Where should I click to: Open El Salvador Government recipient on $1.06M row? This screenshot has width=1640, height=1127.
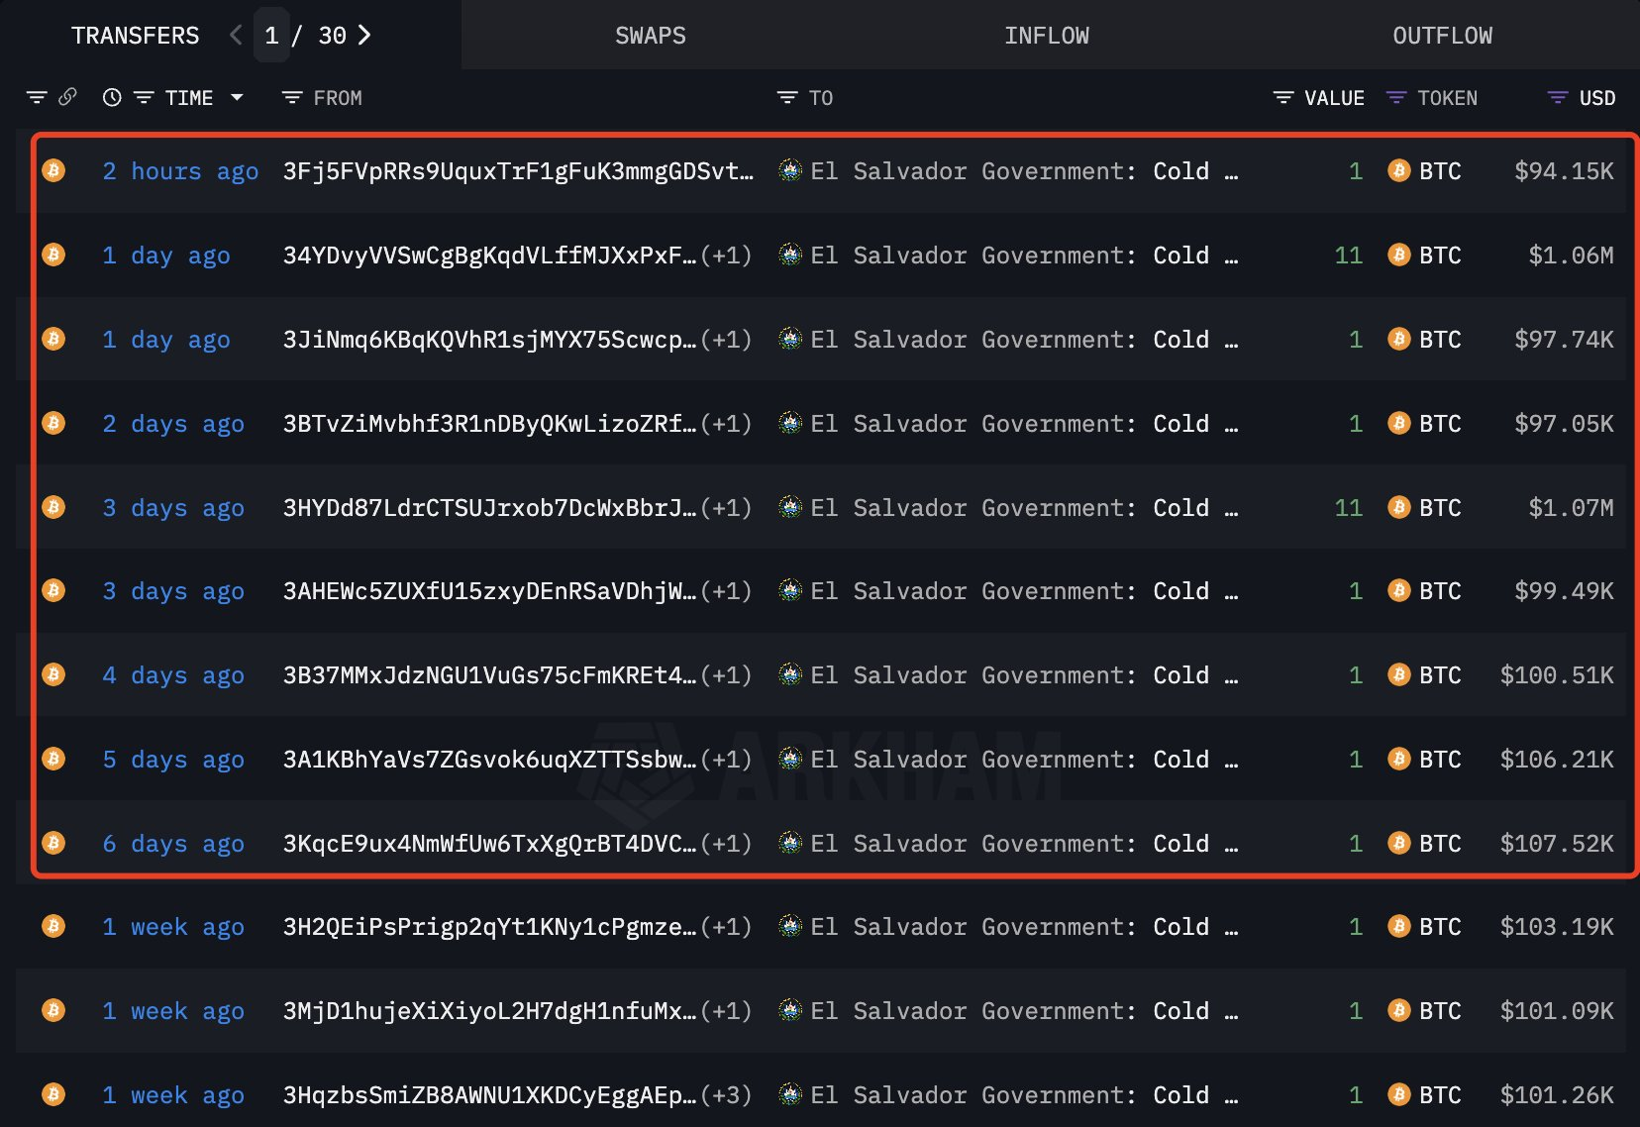pyautogui.click(x=1024, y=256)
